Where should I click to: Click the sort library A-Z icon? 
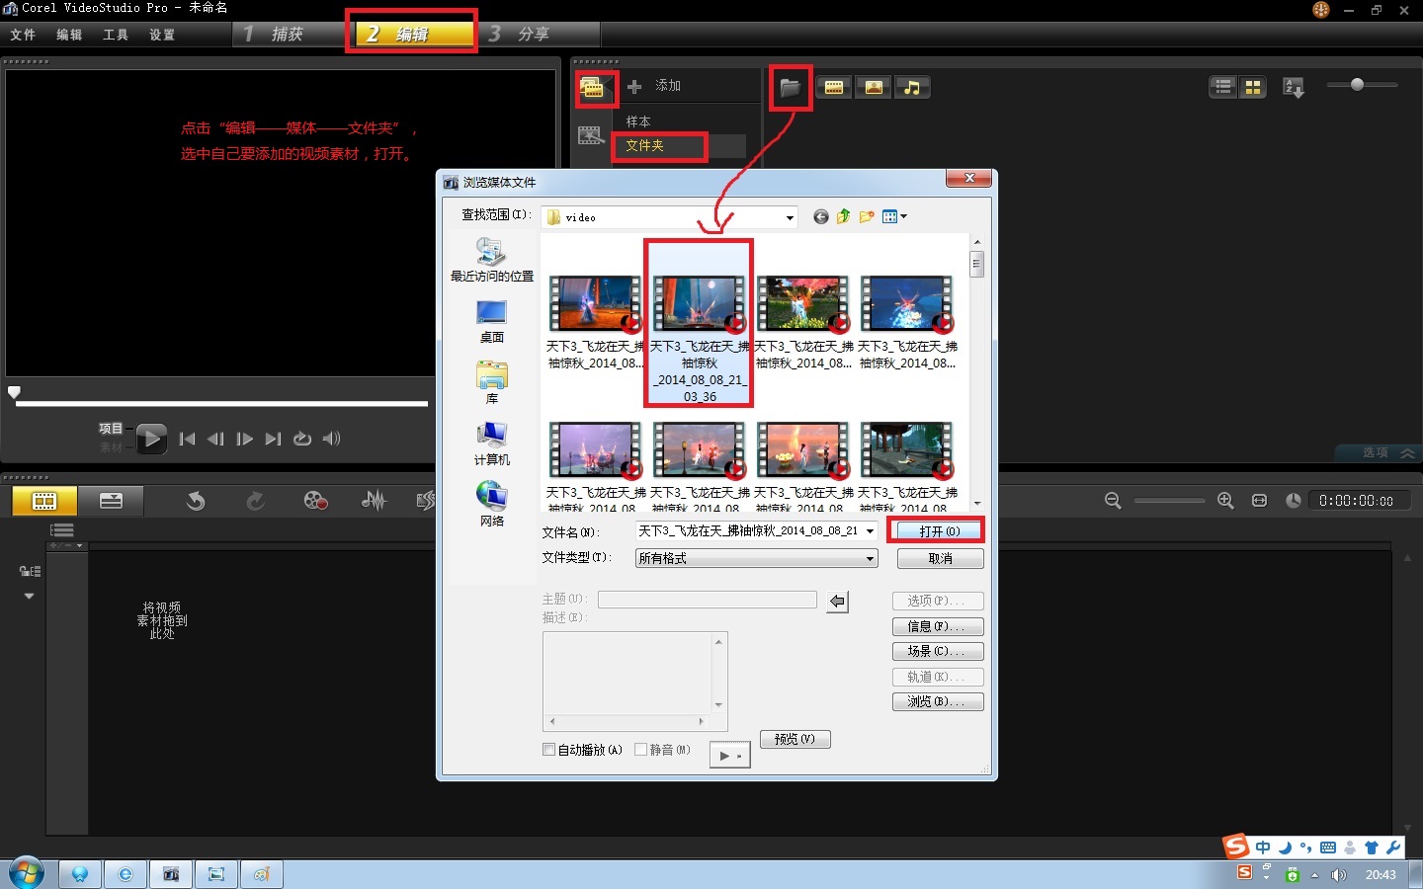pos(1294,87)
